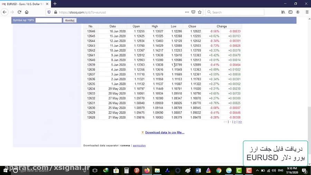Image resolution: width=311 pixels, height=175 pixels.
Task: Download data in csv file link
Action: 164,132
